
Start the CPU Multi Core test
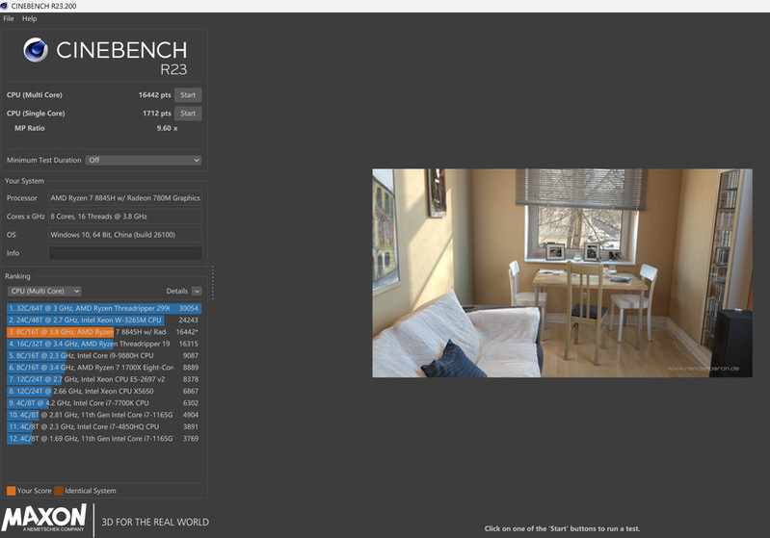[x=188, y=95]
